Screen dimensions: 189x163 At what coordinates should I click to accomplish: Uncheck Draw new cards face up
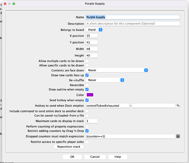point(87,75)
